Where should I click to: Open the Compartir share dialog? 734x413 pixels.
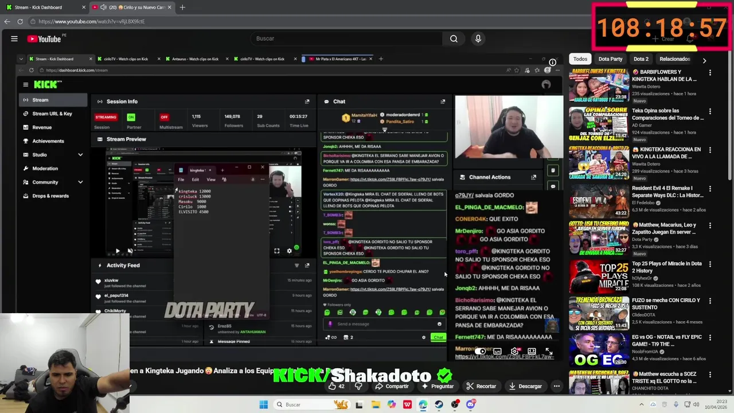pos(392,386)
